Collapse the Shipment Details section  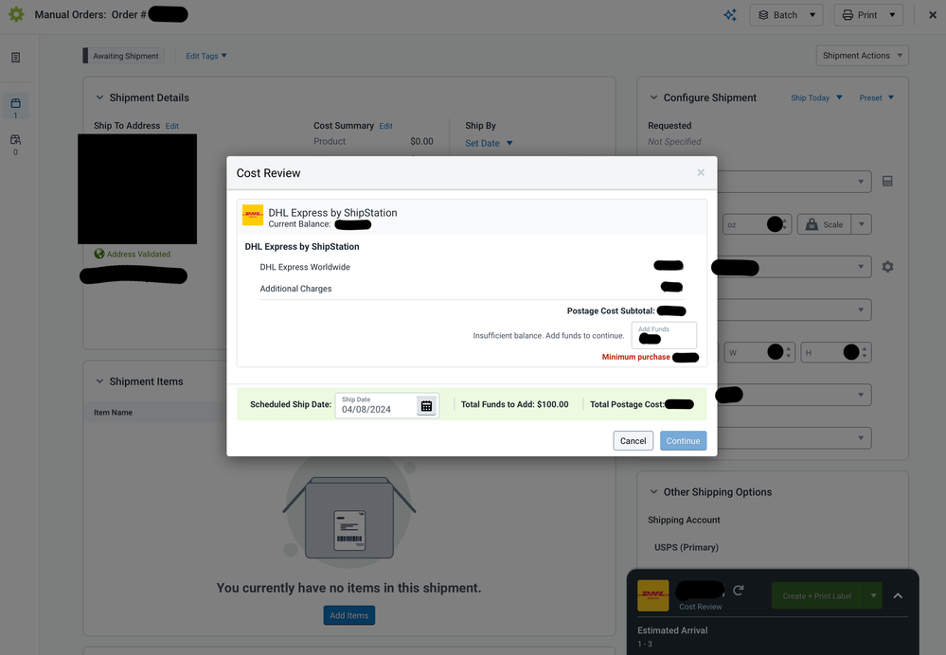click(x=99, y=97)
